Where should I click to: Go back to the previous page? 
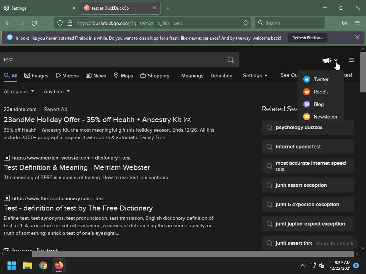[x=9, y=23]
